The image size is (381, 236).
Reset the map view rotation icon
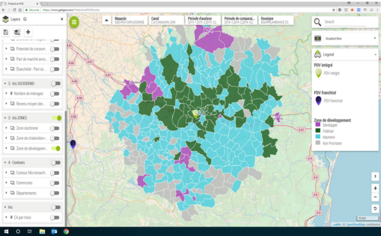click(x=375, y=209)
